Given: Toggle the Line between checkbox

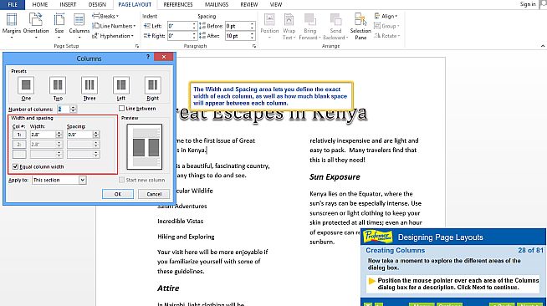Looking at the screenshot, I should (x=122, y=109).
